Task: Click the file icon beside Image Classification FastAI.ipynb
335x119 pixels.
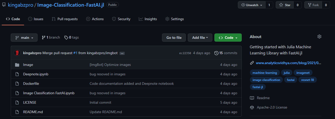Action: 17,93
